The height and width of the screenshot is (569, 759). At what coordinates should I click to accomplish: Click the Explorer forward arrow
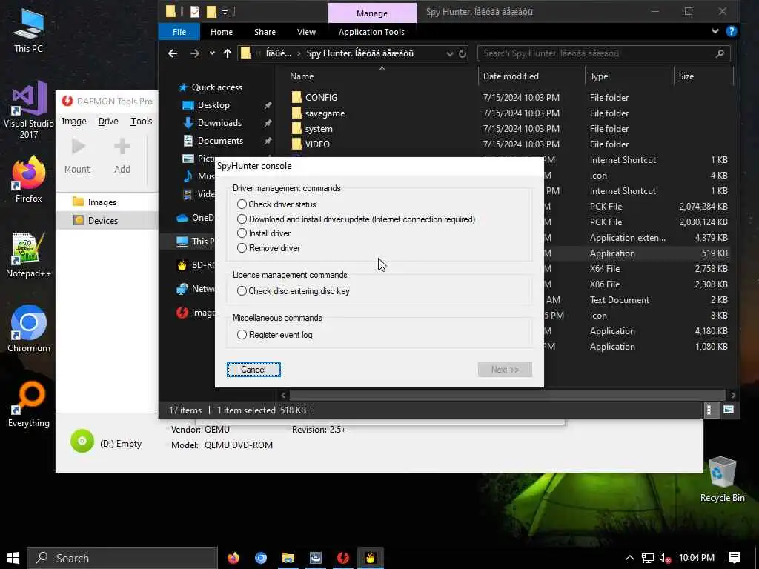point(195,53)
